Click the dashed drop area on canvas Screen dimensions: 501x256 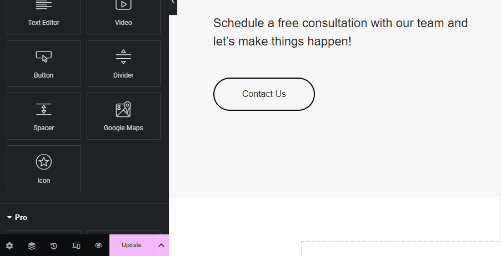point(401,249)
